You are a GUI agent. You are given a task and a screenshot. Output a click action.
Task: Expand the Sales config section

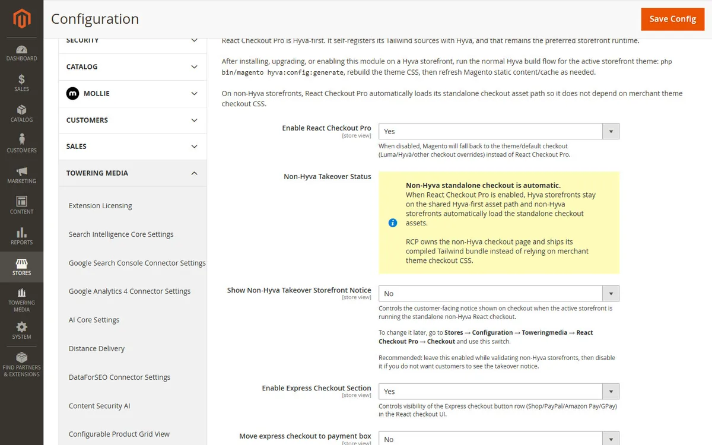click(132, 147)
